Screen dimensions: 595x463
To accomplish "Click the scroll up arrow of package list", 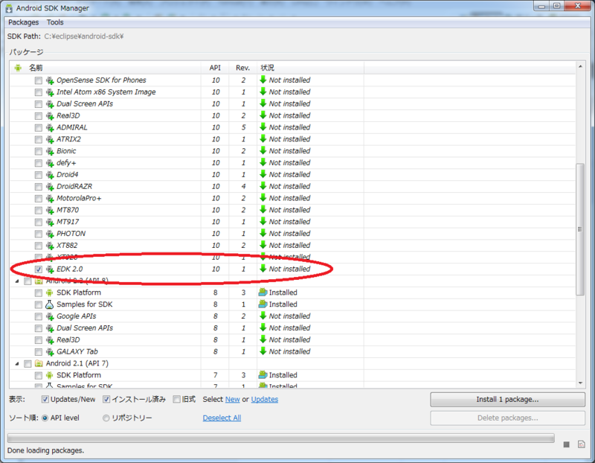I will [x=580, y=67].
